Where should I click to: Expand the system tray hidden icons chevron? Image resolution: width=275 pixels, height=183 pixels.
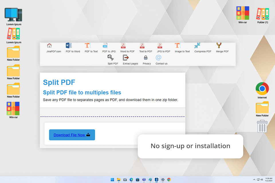pyautogui.click(x=254, y=180)
